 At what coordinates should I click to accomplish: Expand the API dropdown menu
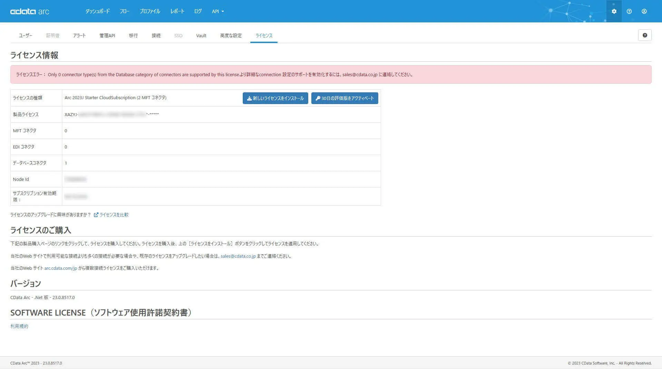(218, 11)
